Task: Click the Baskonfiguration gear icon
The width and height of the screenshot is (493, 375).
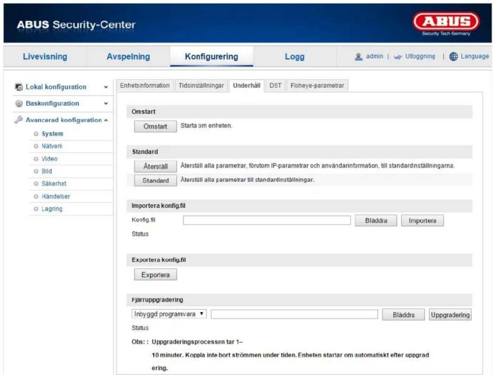Action: pyautogui.click(x=19, y=103)
